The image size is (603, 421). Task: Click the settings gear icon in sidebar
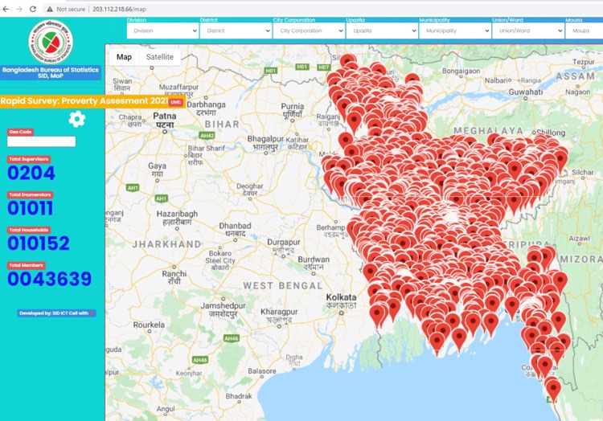tap(76, 120)
